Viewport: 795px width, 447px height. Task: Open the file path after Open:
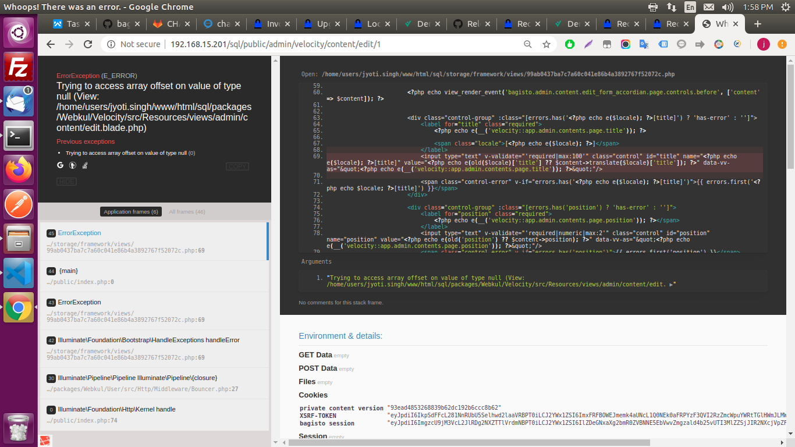(x=498, y=74)
